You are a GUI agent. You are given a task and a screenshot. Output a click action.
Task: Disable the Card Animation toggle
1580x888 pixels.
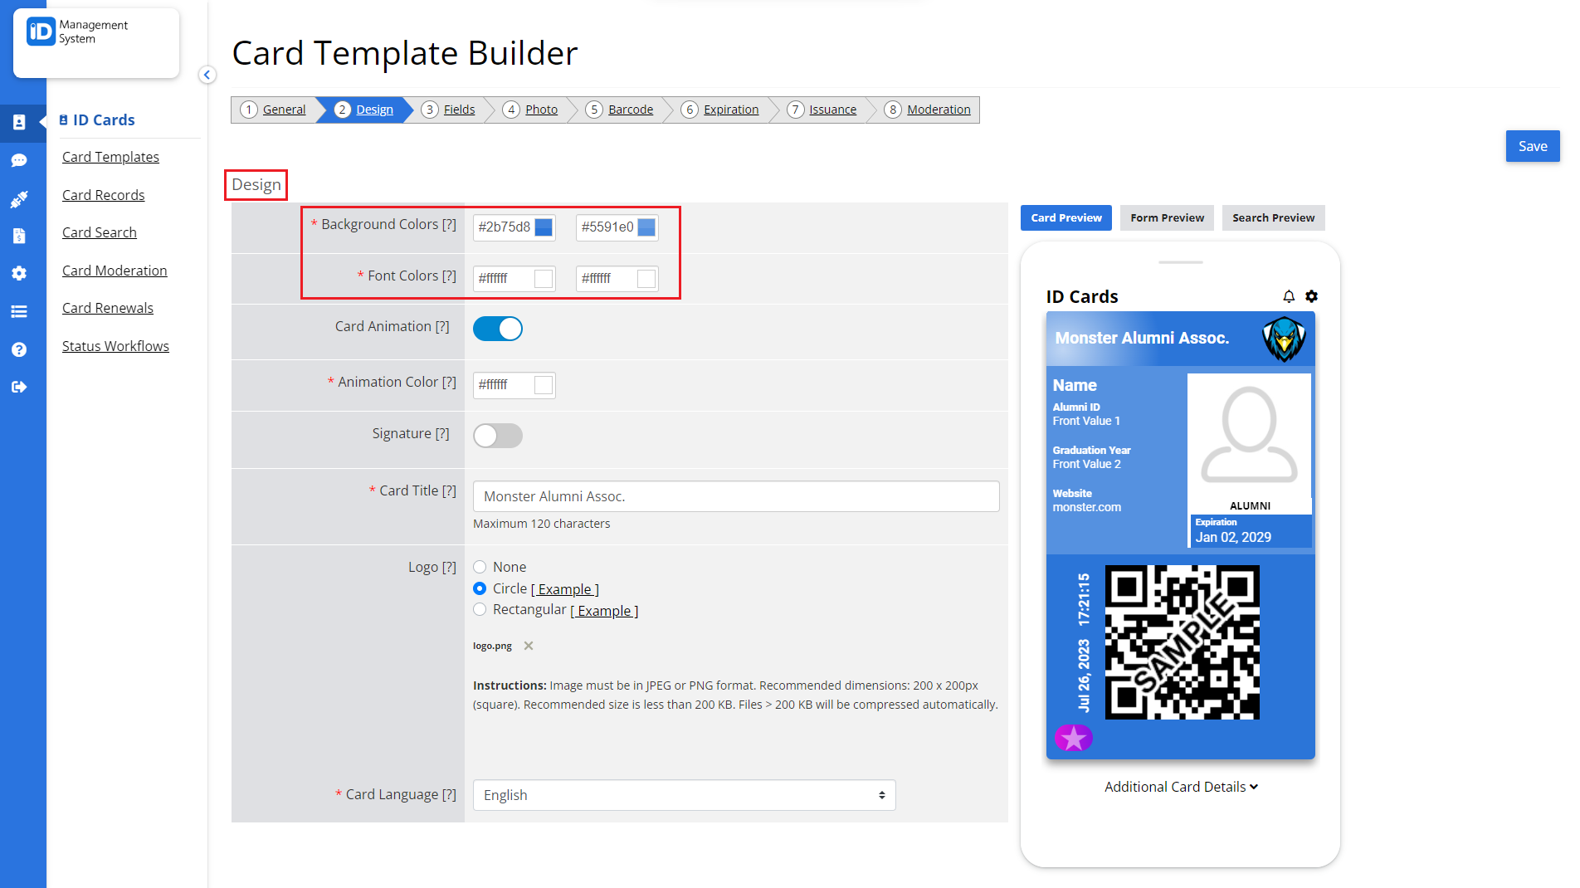click(497, 329)
